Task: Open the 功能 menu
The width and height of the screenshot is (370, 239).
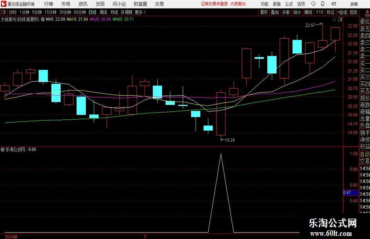Action: point(265,4)
